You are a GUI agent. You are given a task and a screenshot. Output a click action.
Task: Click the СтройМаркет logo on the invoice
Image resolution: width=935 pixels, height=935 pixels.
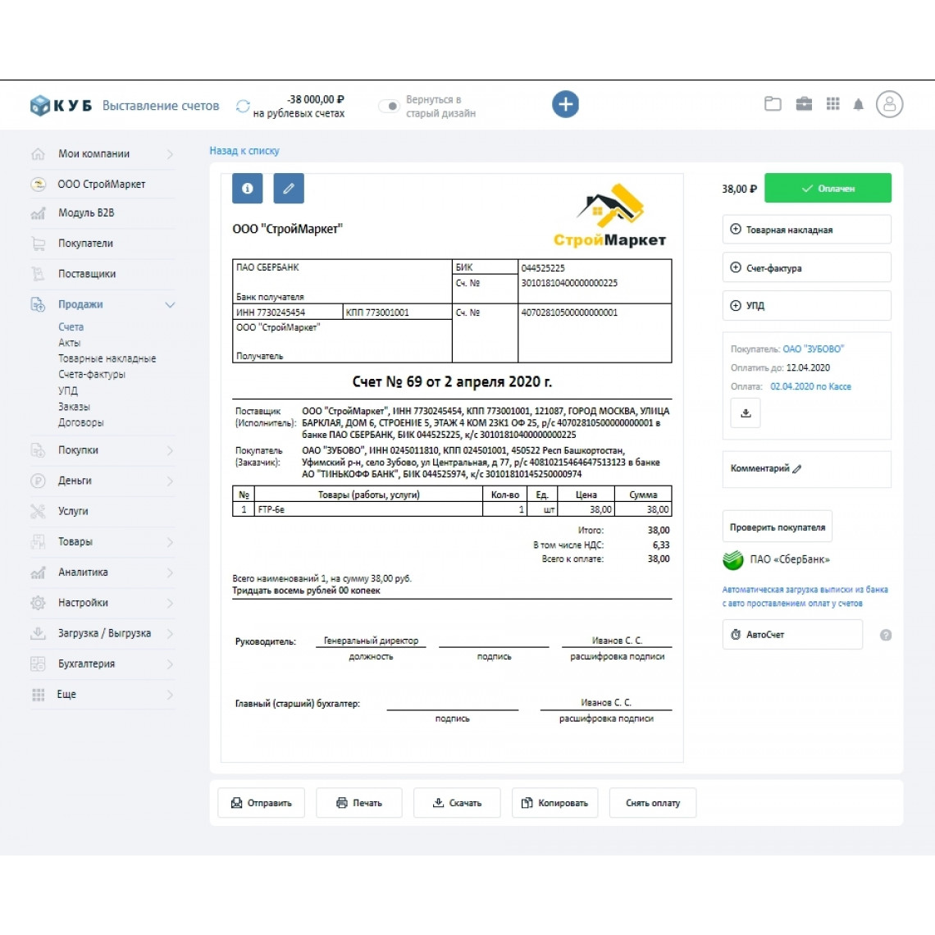tap(609, 215)
